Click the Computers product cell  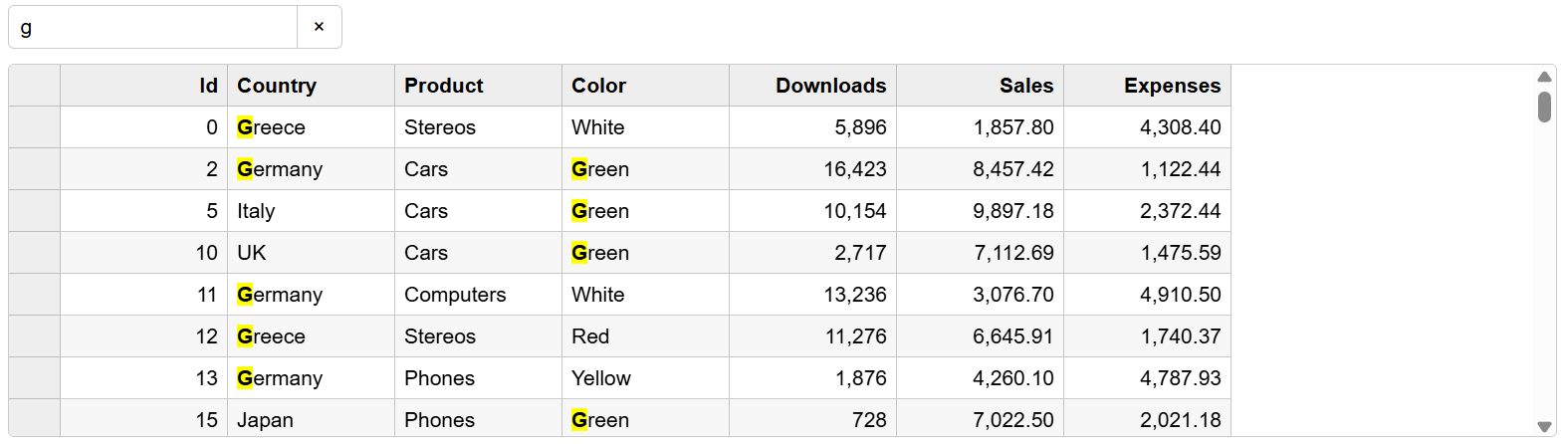[478, 295]
